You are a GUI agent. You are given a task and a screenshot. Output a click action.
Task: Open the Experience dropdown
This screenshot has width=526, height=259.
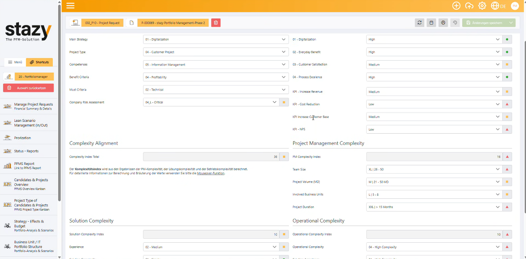click(211, 247)
